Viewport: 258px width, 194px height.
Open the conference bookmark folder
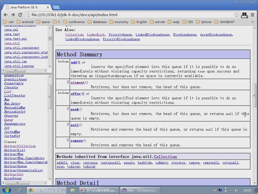click(74, 22)
